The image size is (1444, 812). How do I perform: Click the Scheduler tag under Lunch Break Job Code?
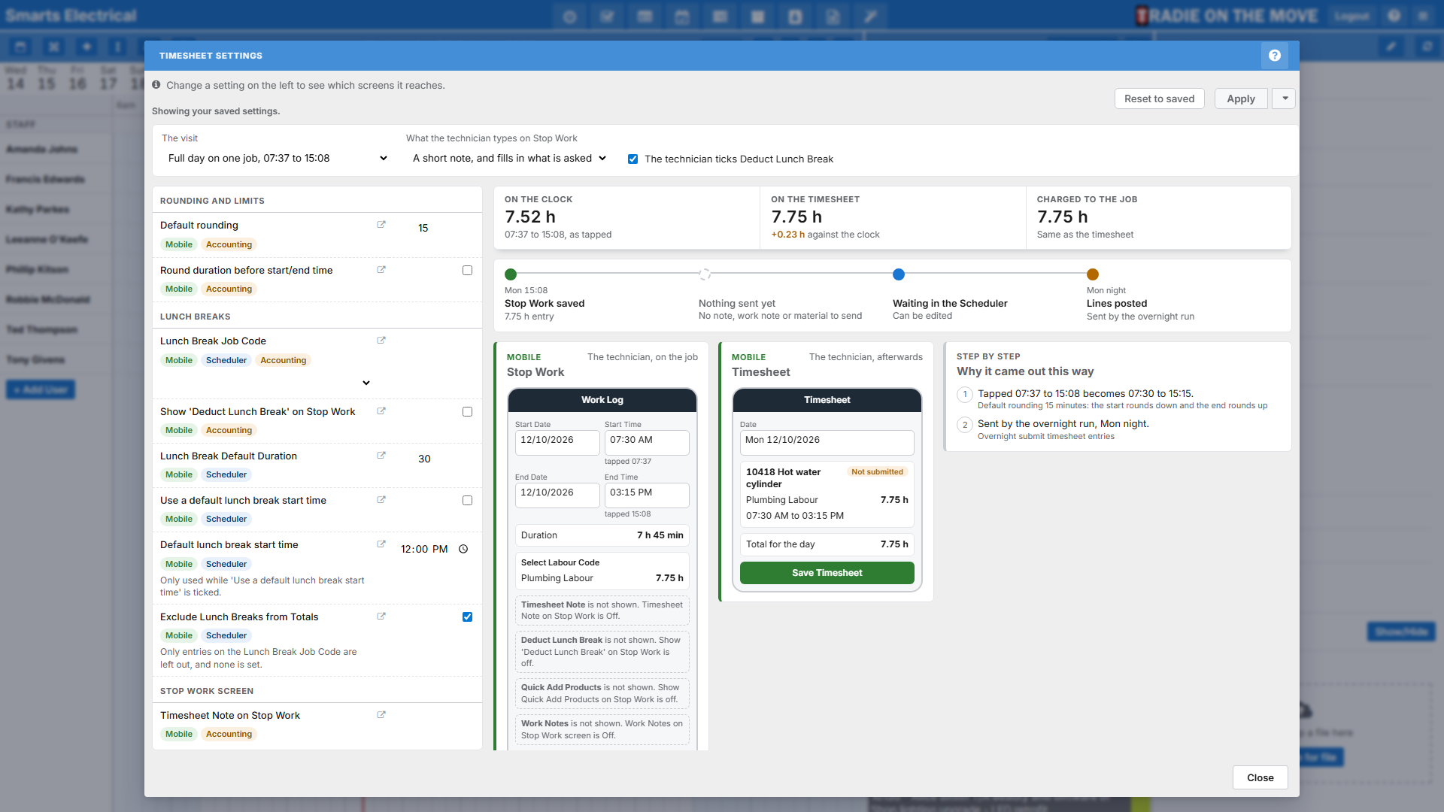(x=226, y=360)
